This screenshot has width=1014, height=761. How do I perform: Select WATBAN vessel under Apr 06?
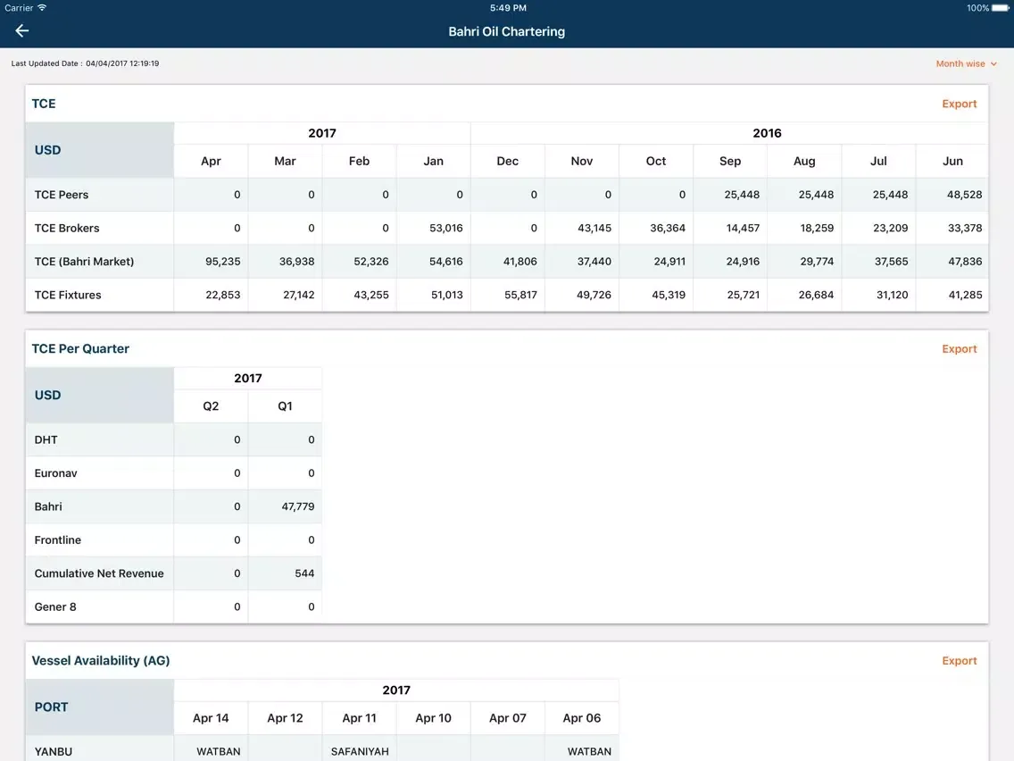[589, 752]
